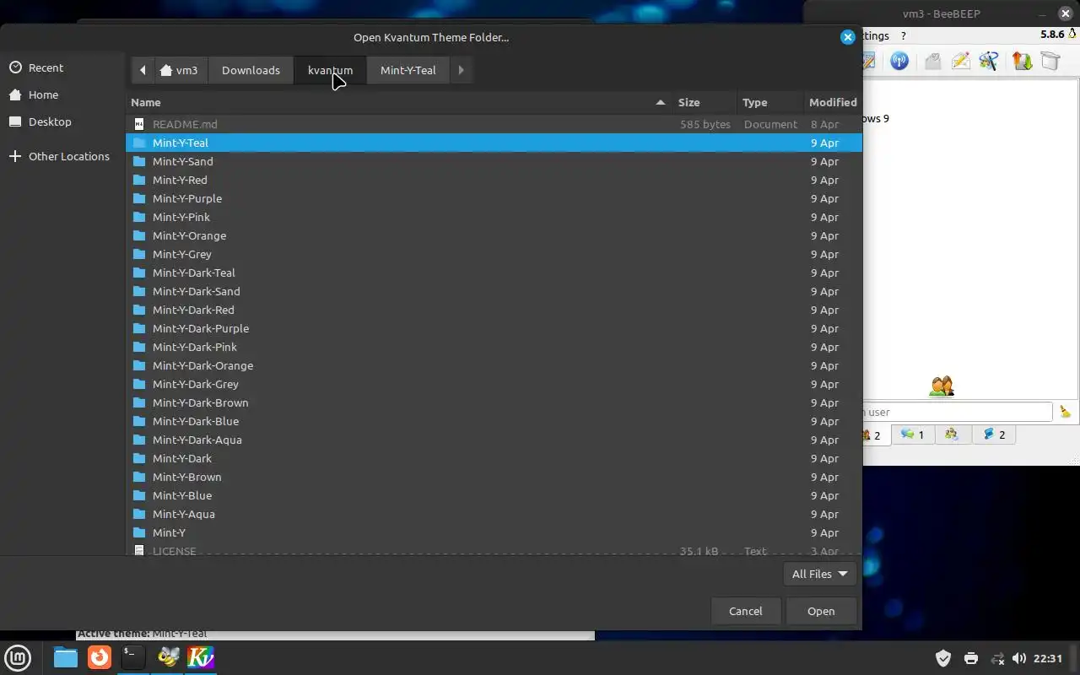Switch to the groups tab in BeeBEEP
This screenshot has width=1080, height=675.
tap(953, 435)
